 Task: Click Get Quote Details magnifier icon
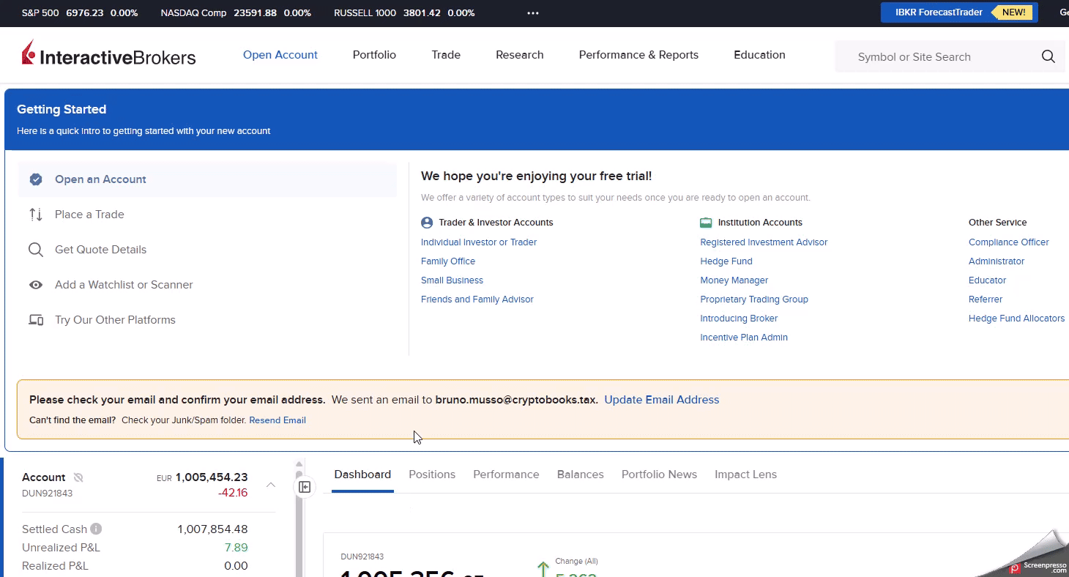click(36, 250)
